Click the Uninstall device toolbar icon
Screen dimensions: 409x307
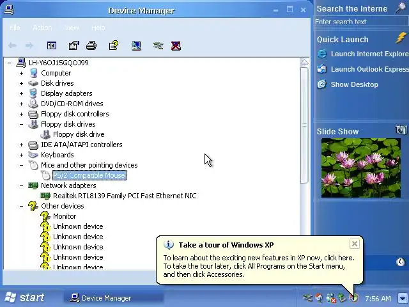point(176,45)
